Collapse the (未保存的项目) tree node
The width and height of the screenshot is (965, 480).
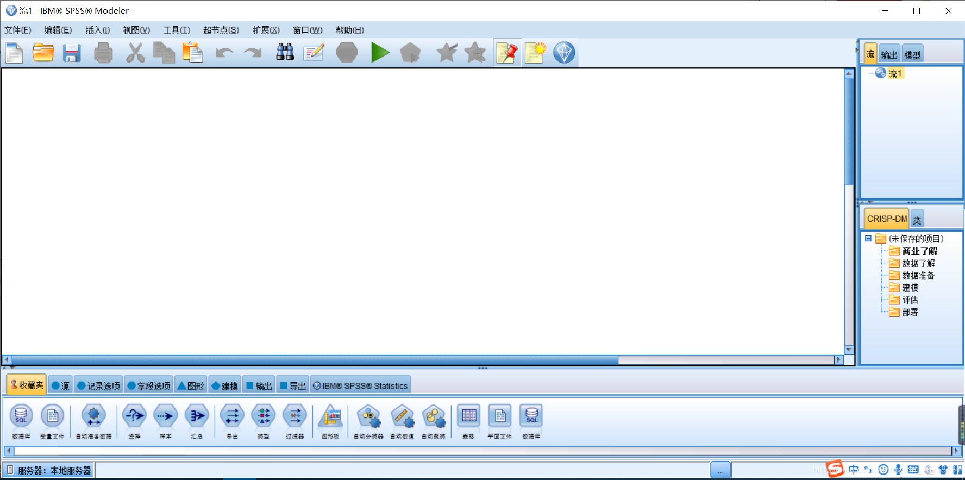(868, 239)
